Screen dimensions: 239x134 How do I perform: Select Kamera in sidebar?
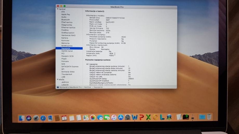pyautogui.click(x=65, y=38)
